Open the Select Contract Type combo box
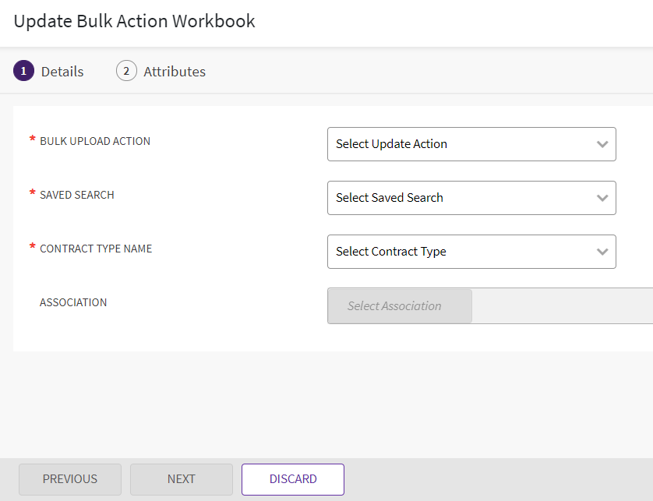 click(x=460, y=252)
